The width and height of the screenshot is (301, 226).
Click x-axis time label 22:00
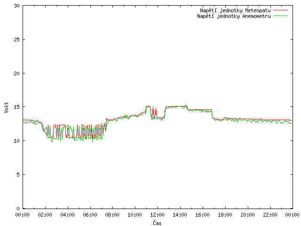(270, 215)
